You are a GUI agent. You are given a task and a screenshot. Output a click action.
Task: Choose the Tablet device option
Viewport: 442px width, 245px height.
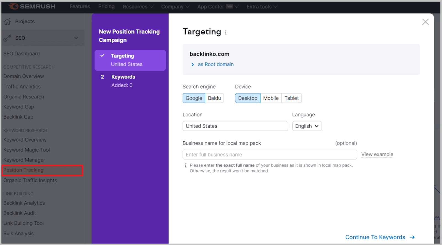coord(291,98)
